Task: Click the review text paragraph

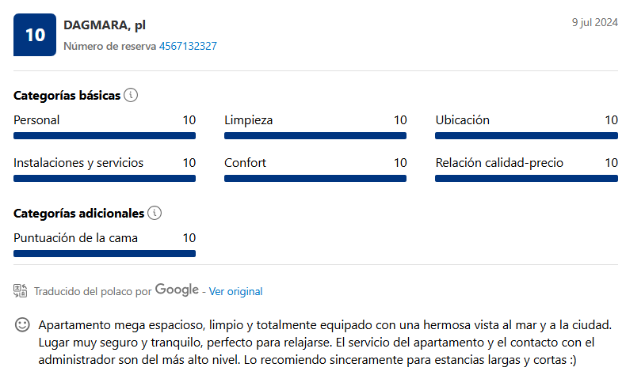Action: click(x=325, y=343)
